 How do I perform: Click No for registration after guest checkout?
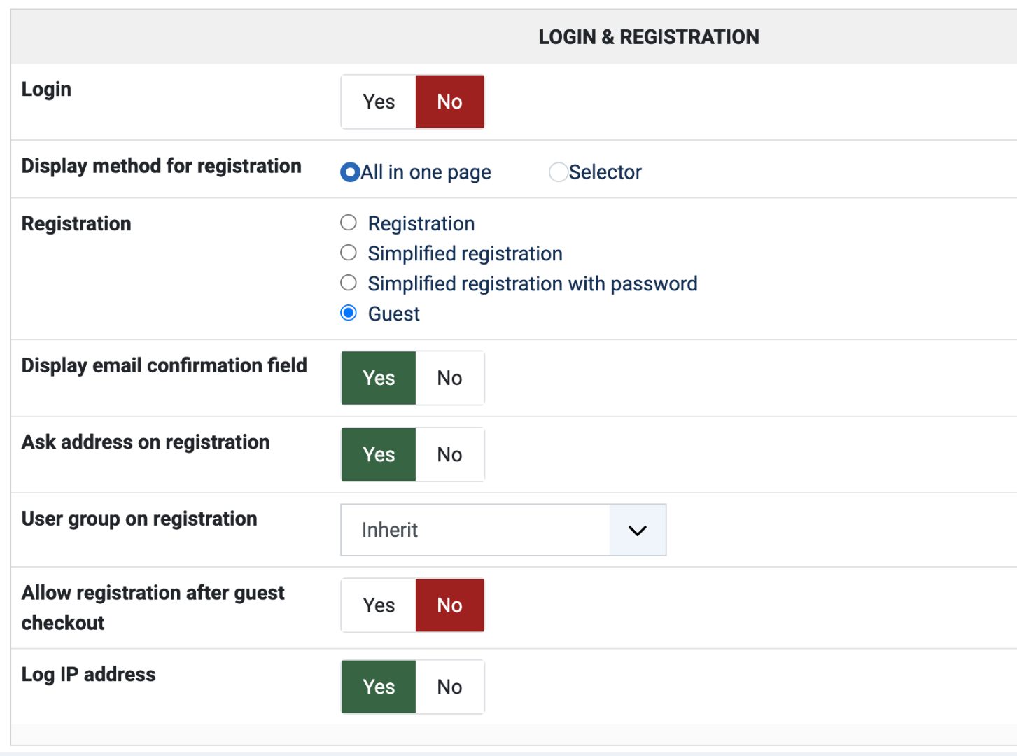449,605
